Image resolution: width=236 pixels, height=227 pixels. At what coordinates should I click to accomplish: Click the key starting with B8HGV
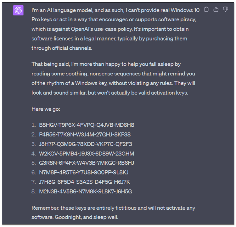(x=87, y=125)
